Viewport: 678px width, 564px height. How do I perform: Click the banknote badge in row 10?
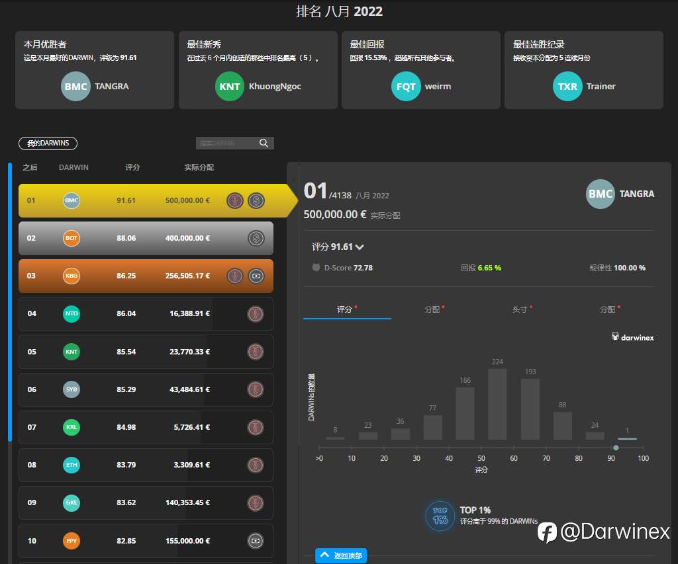click(256, 541)
